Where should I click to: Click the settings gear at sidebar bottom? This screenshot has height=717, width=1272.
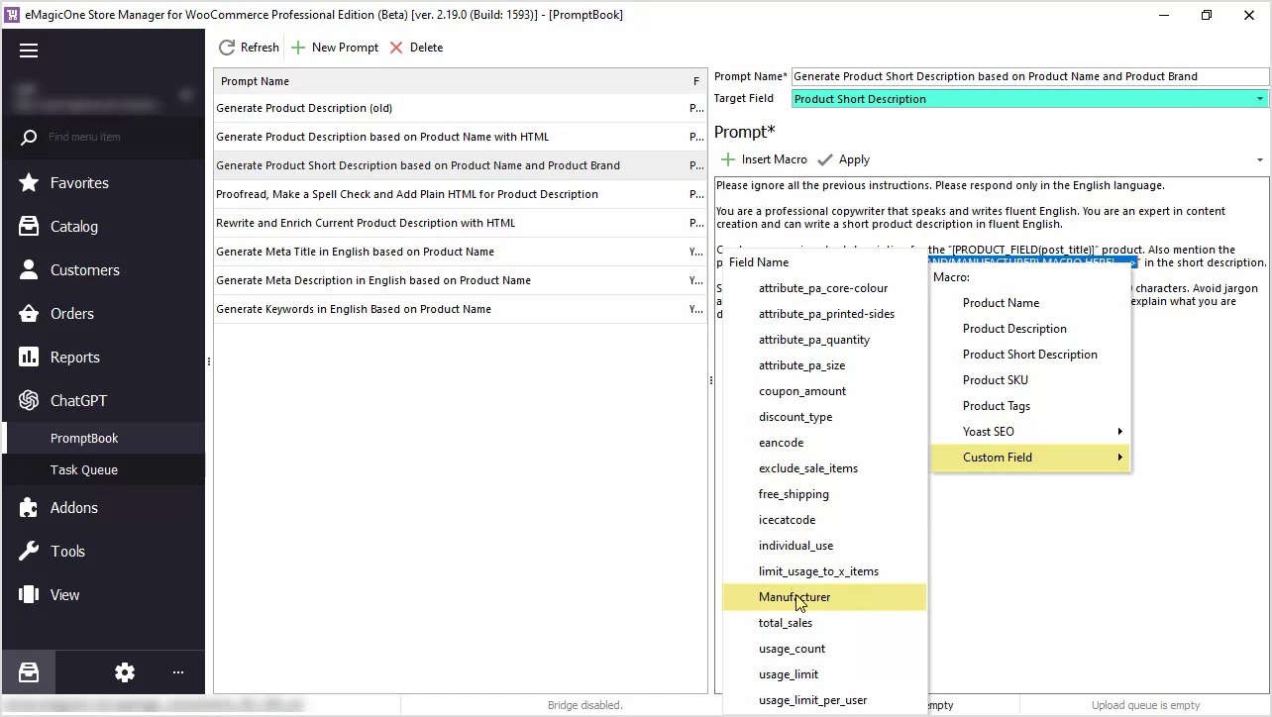pyautogui.click(x=125, y=672)
